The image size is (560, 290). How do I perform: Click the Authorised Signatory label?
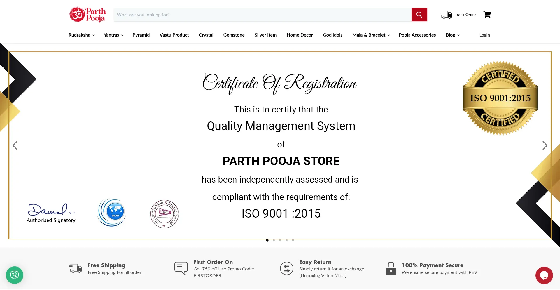click(51, 220)
